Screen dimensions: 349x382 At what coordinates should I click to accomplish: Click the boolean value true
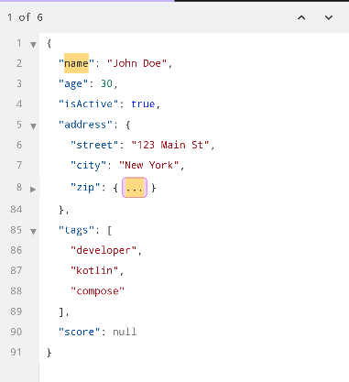click(x=143, y=104)
